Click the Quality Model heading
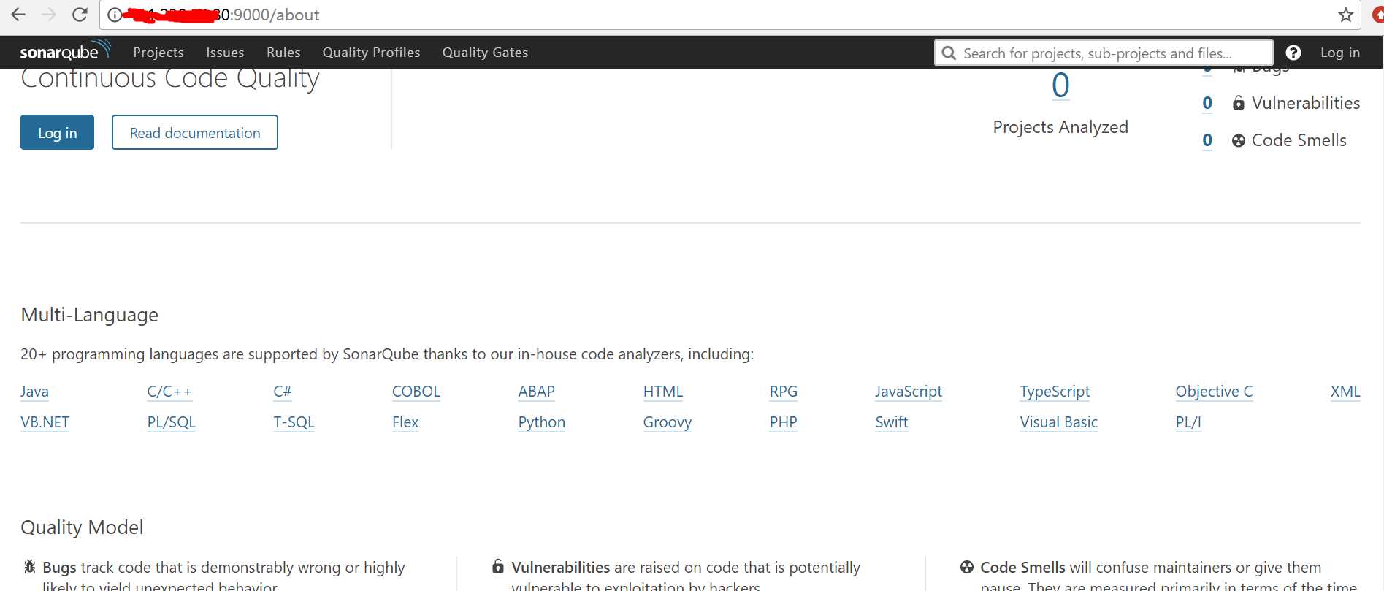This screenshot has width=1384, height=591. coord(82,527)
